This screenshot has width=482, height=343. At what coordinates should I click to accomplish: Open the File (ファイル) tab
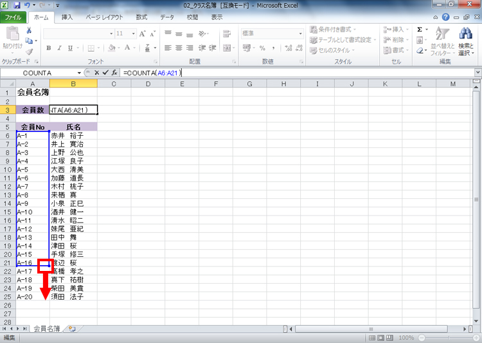tap(13, 17)
